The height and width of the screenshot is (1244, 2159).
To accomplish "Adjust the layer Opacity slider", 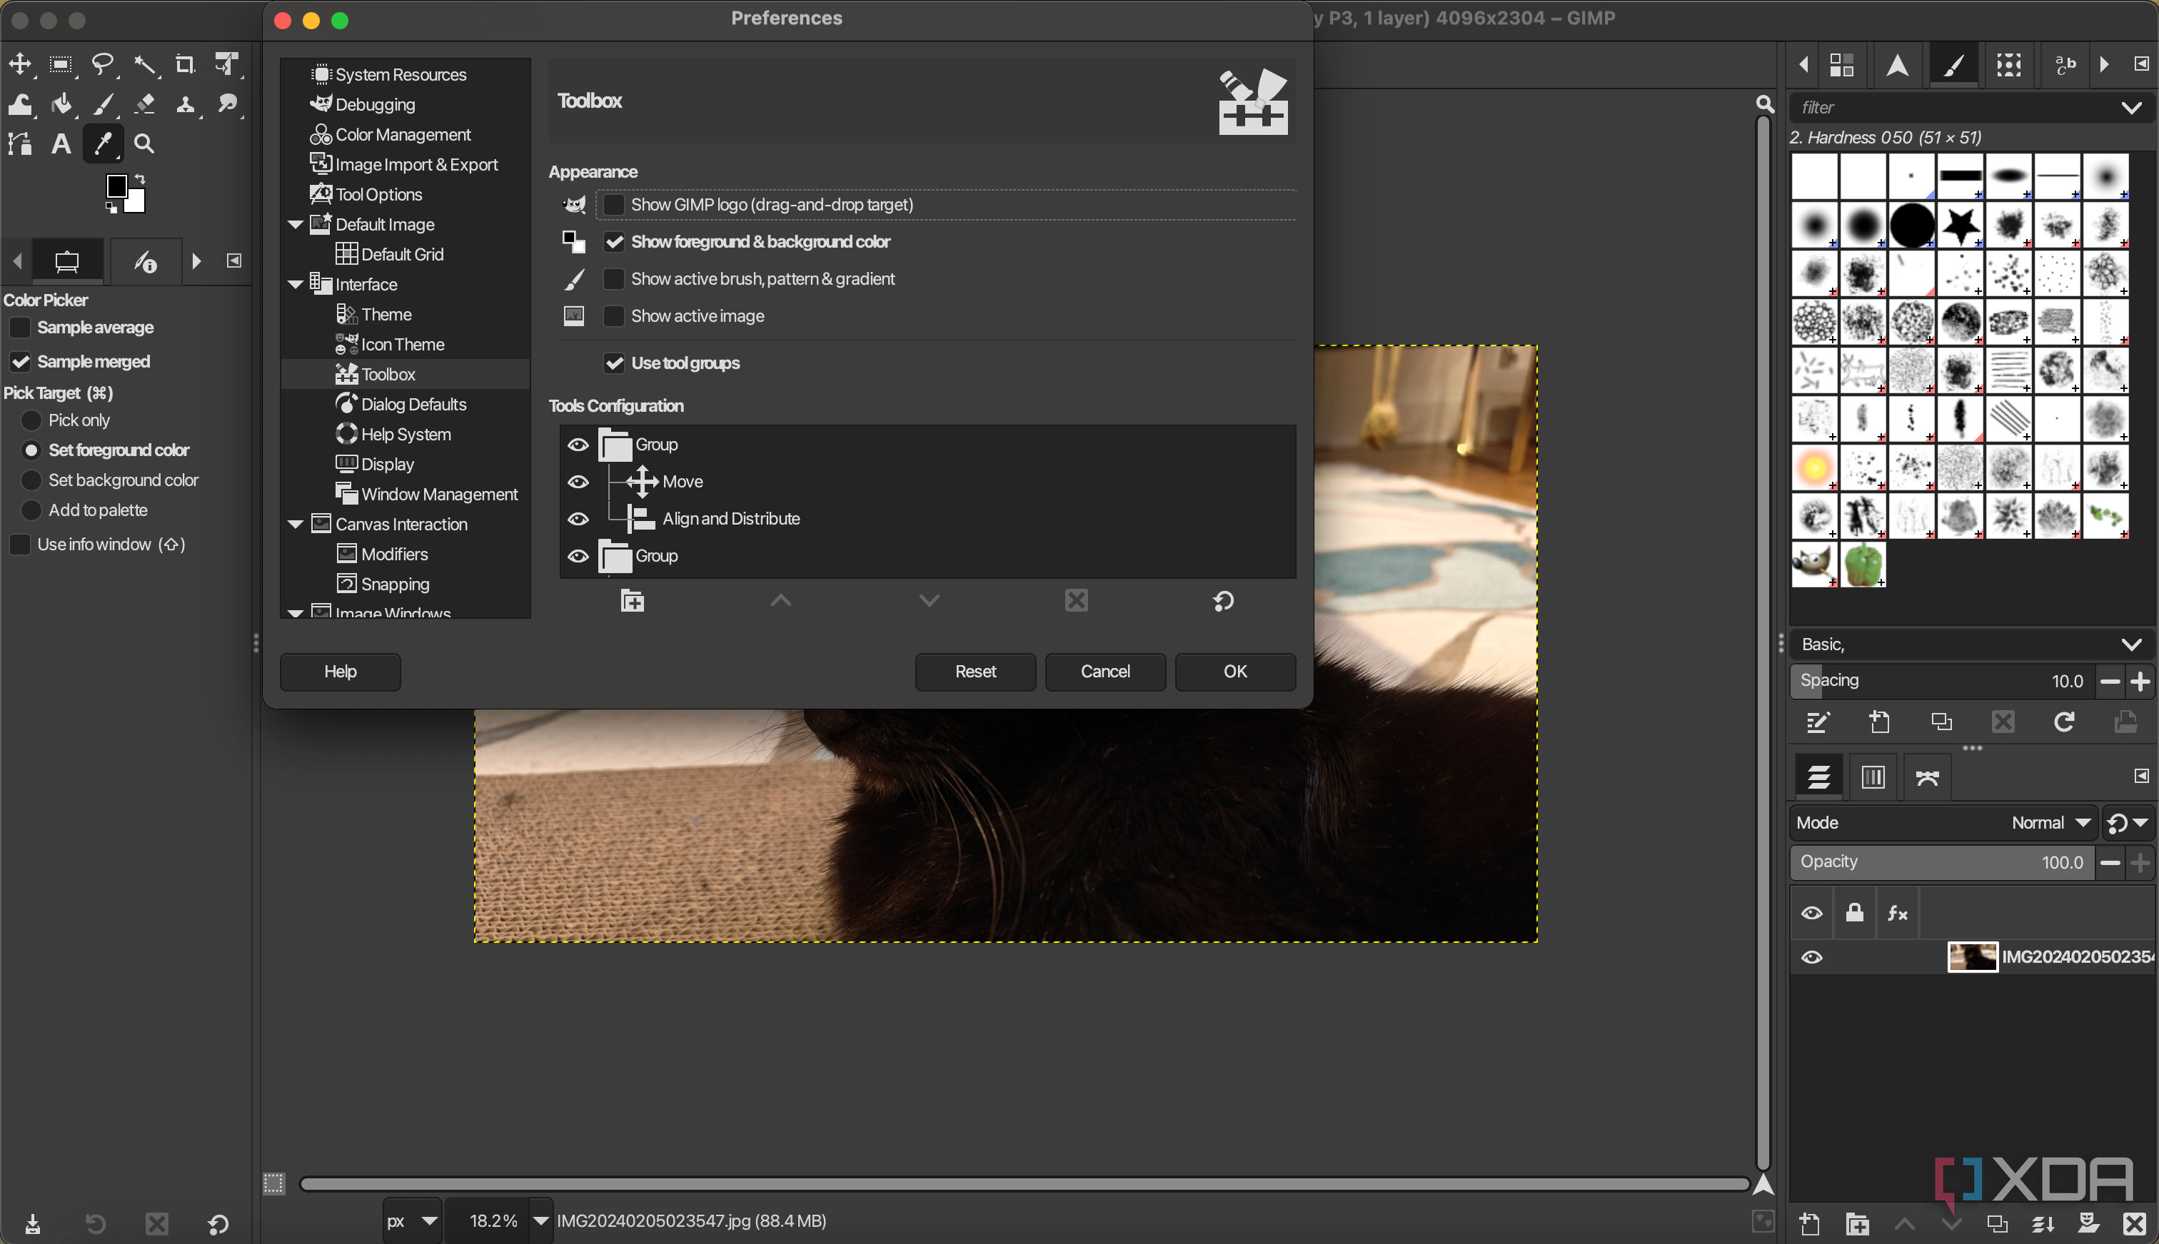I will click(1941, 862).
